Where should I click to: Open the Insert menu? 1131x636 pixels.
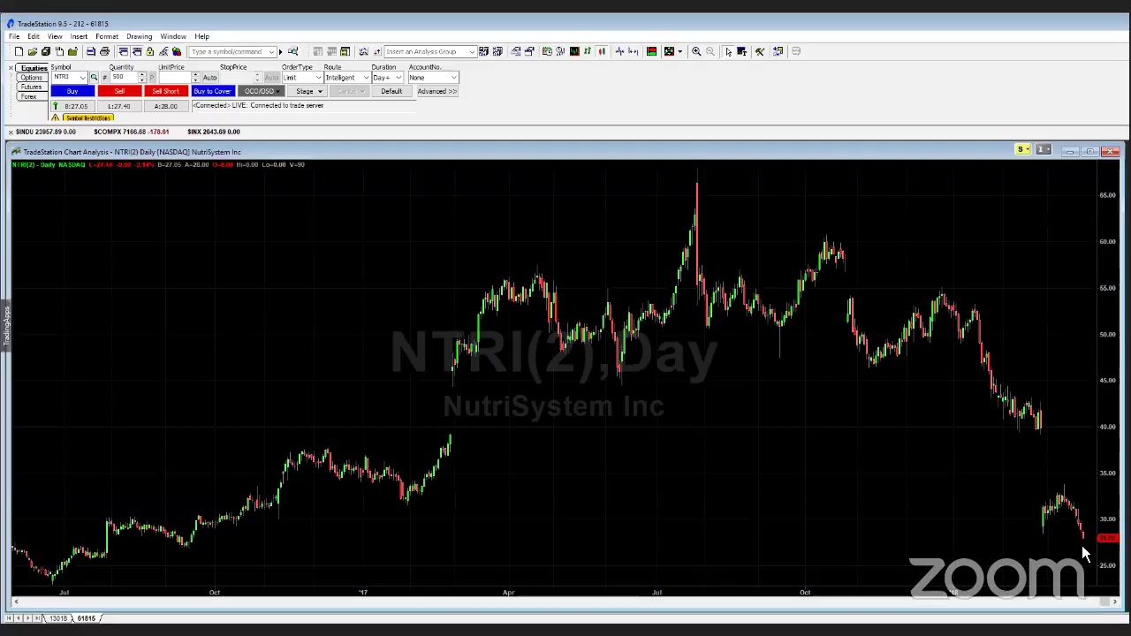click(79, 36)
